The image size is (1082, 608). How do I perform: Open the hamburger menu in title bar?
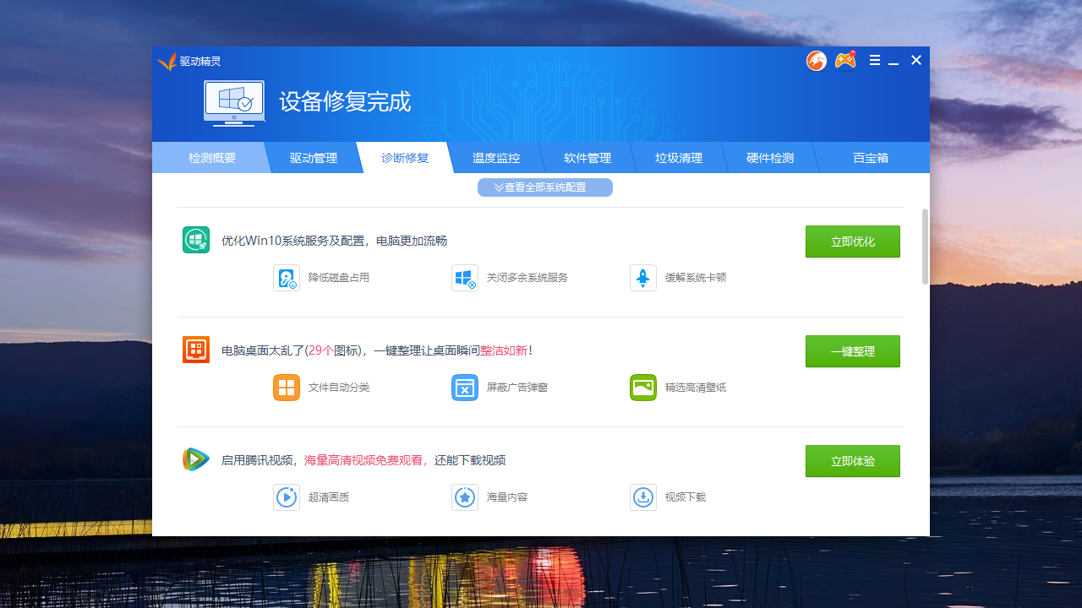pyautogui.click(x=874, y=60)
